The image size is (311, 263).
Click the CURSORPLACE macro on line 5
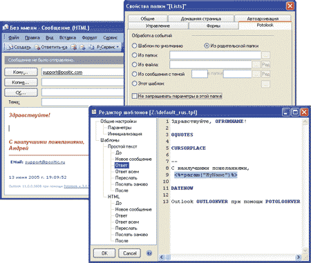189,148
